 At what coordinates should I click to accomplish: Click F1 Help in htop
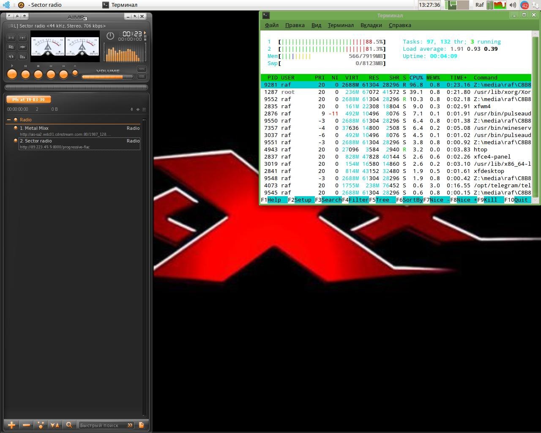[x=274, y=200]
